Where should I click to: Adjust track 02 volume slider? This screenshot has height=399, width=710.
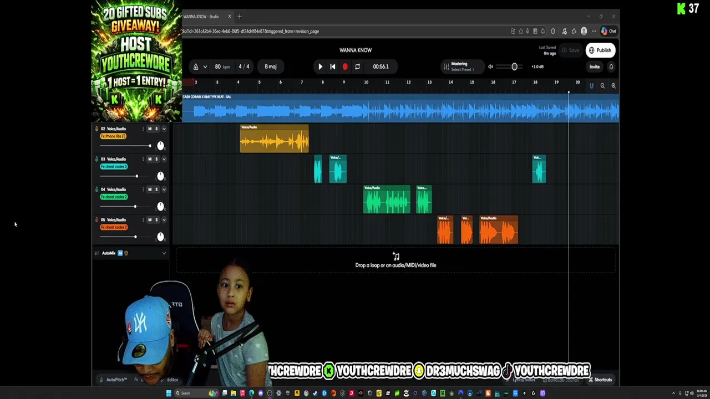pos(125,146)
